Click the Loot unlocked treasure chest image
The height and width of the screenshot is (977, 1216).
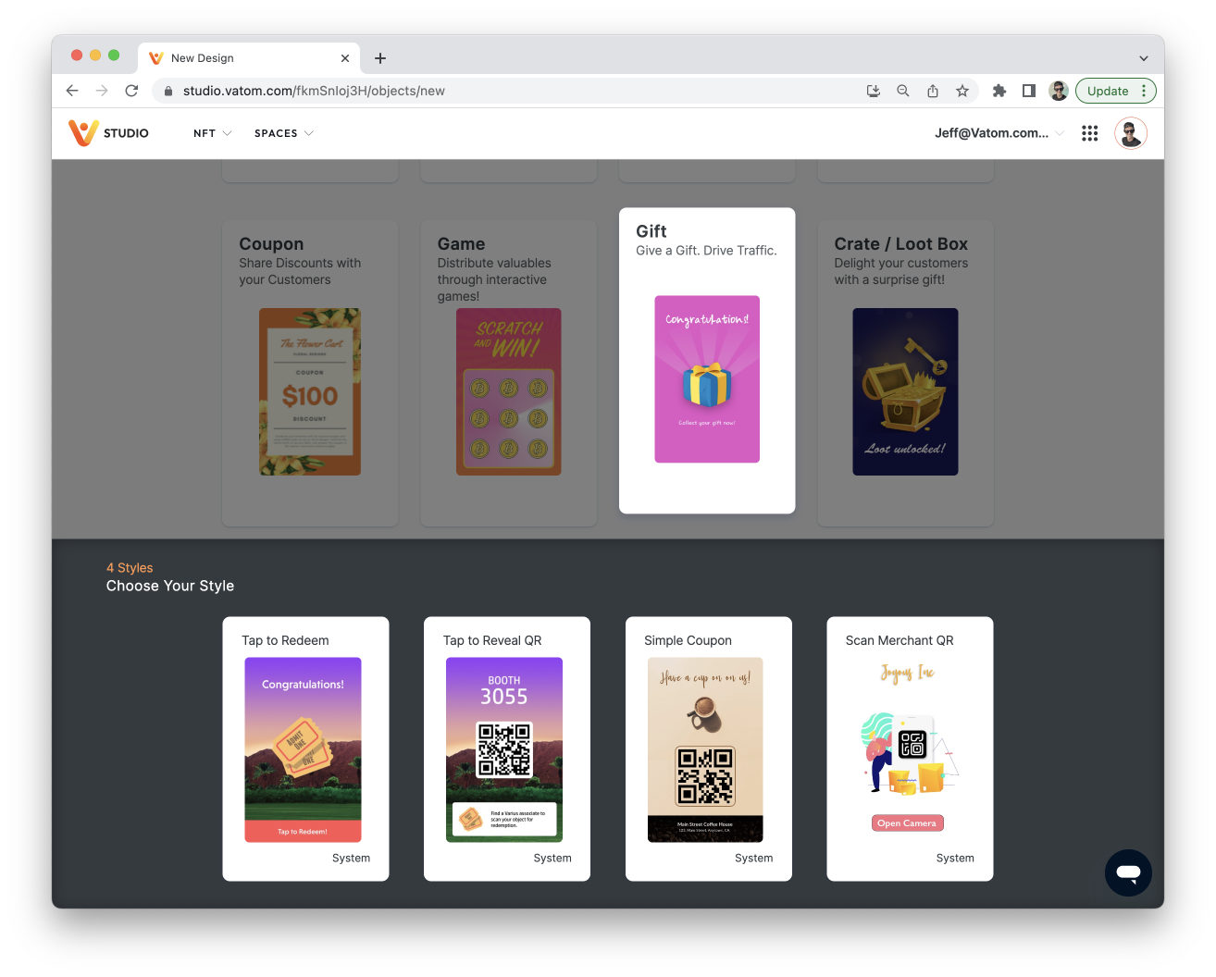[x=905, y=391]
